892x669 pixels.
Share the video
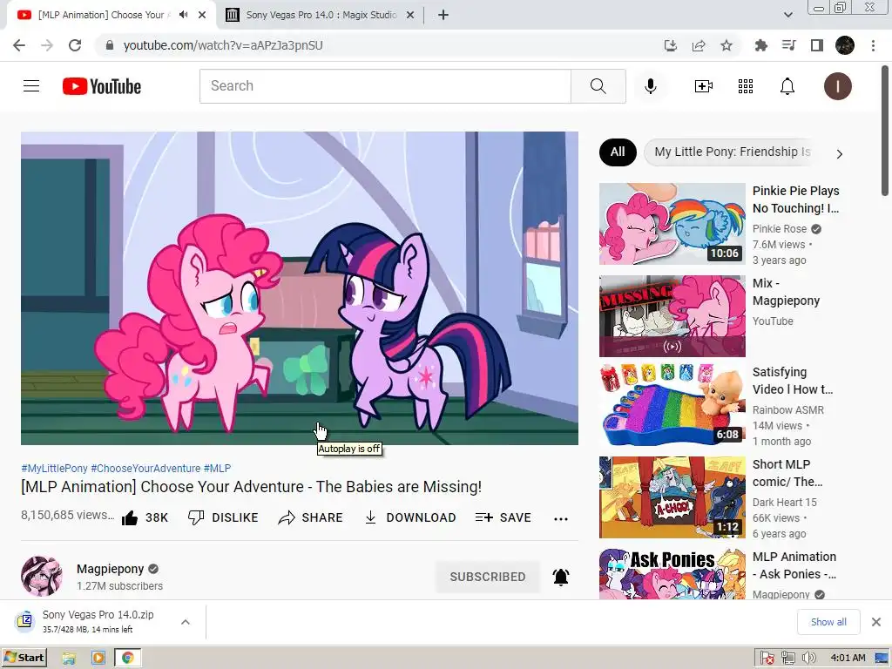[311, 517]
